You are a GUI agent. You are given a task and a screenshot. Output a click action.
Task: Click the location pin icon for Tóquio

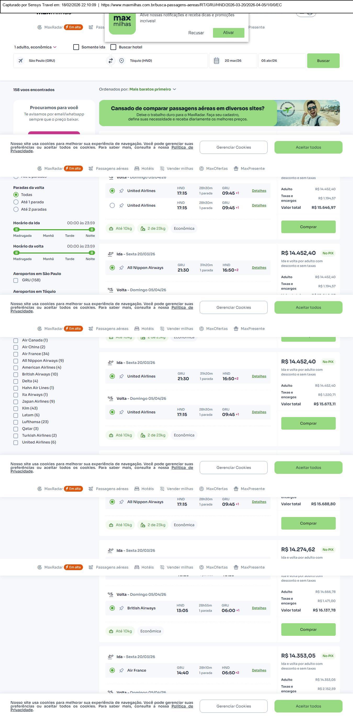[121, 60]
